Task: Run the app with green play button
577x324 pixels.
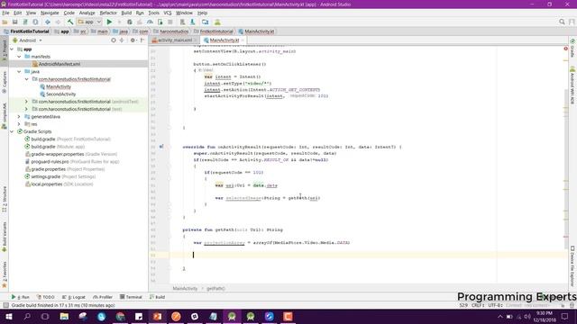Action: [x=109, y=22]
